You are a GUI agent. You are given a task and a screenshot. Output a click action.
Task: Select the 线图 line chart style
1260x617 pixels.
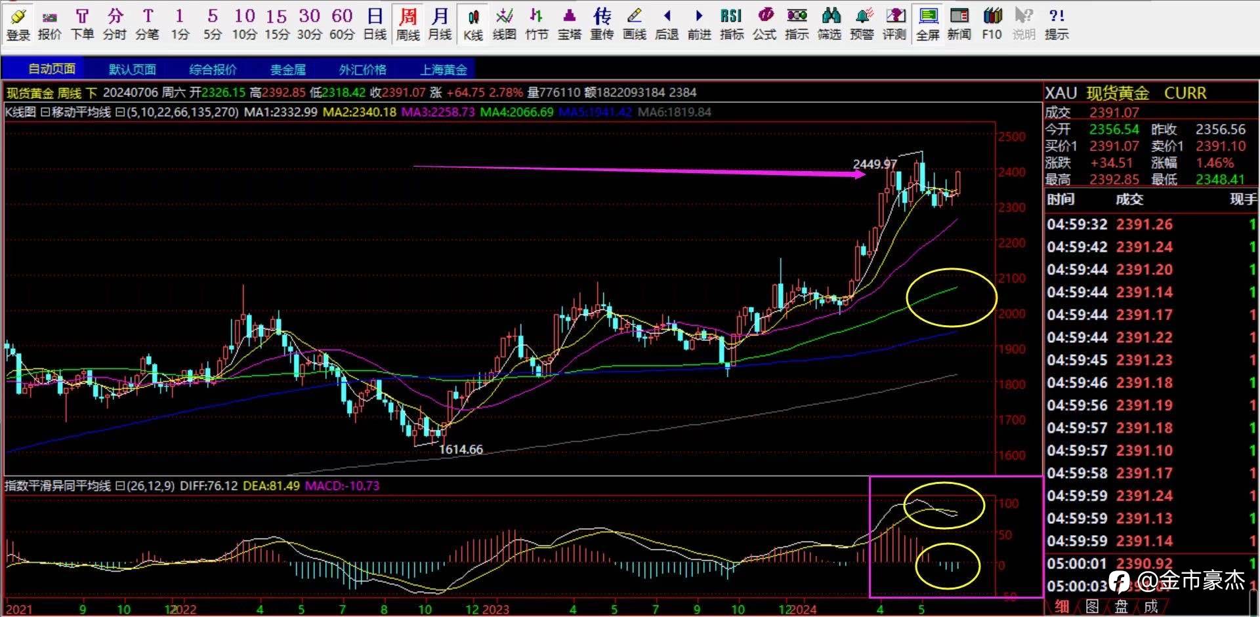point(504,24)
